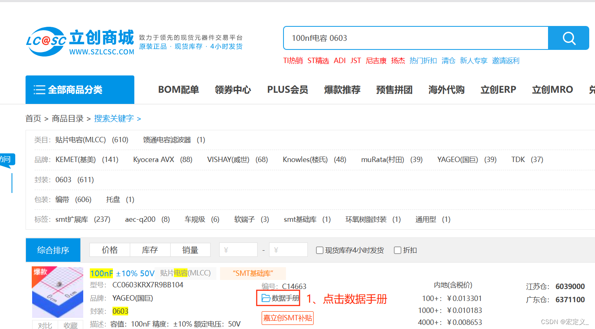Click the maximum price input field
Screen dimensions: 595x329
coord(288,250)
